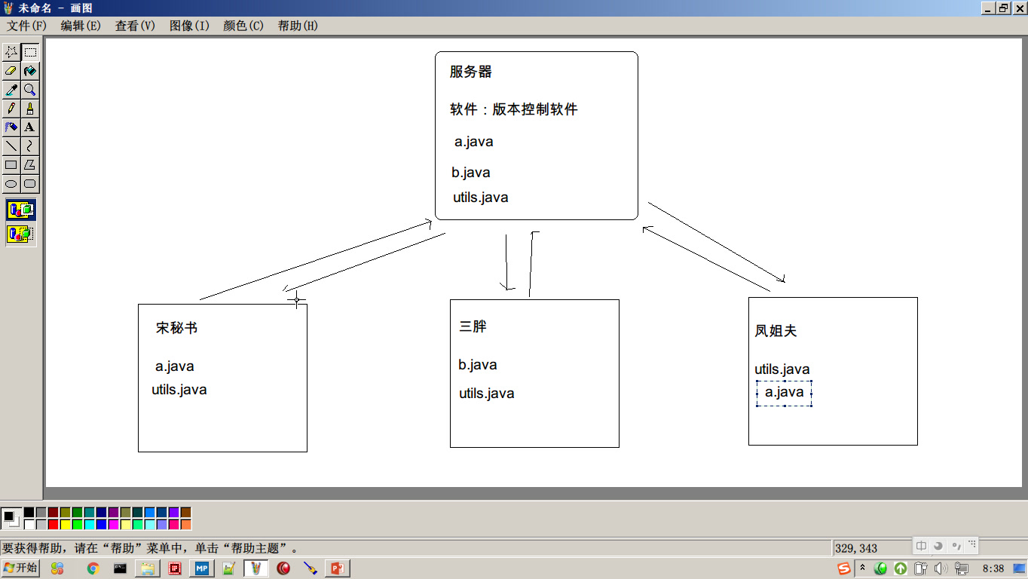Enable opaque selection mode
The height and width of the screenshot is (579, 1028).
pyautogui.click(x=20, y=210)
